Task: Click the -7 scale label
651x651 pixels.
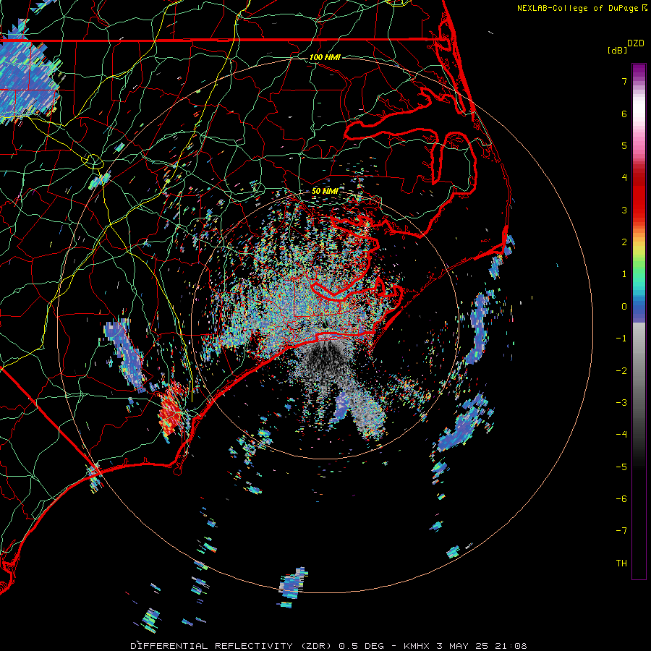Action: click(x=621, y=531)
